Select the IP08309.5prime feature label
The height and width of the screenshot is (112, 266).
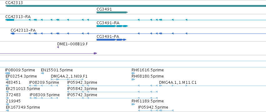45,95
